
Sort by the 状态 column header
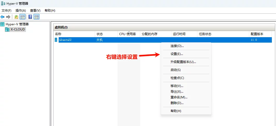click(106, 34)
